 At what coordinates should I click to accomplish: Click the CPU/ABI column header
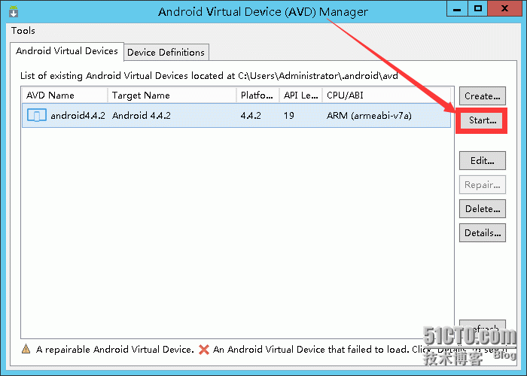click(x=386, y=96)
